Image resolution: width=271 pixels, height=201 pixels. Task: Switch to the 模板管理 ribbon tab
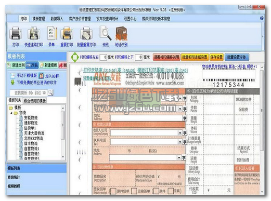(x=38, y=19)
